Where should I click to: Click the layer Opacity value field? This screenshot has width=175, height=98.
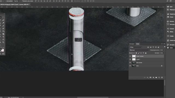pyautogui.click(x=162, y=50)
